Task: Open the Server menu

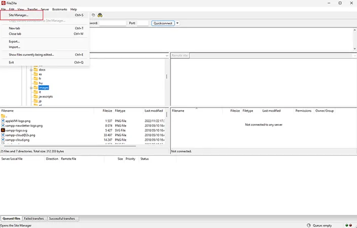Action: 45,9
